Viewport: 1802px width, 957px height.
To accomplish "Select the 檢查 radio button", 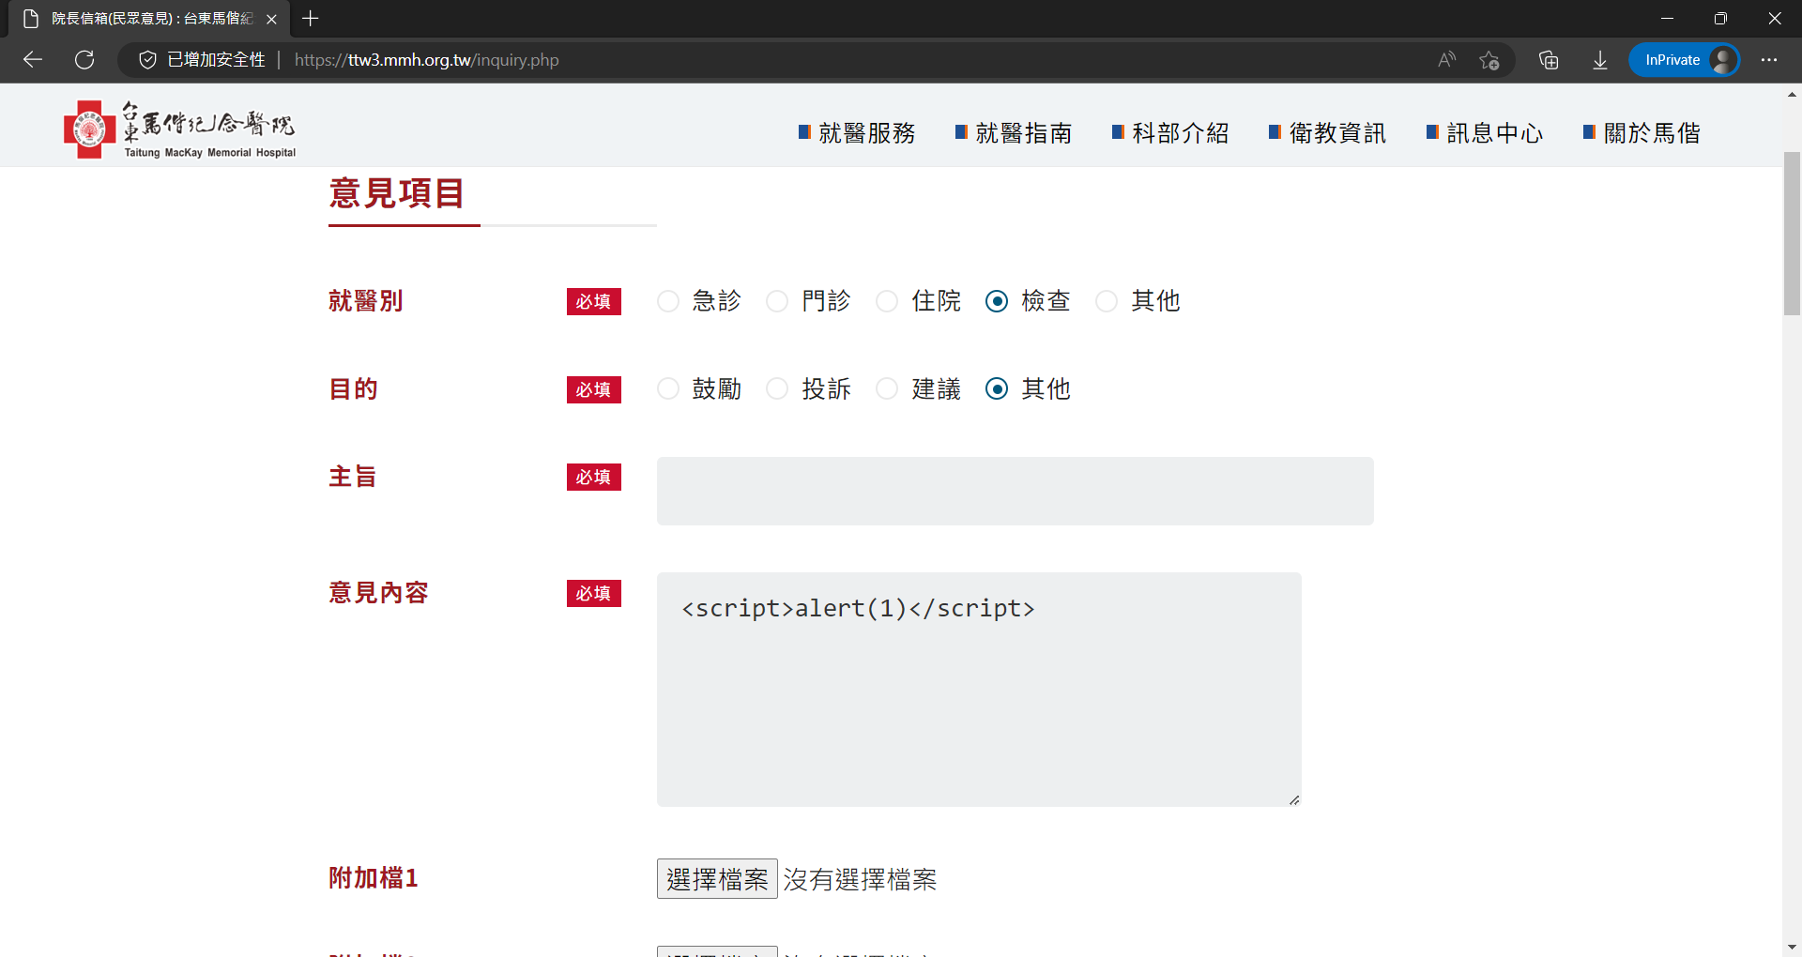I will [x=997, y=301].
